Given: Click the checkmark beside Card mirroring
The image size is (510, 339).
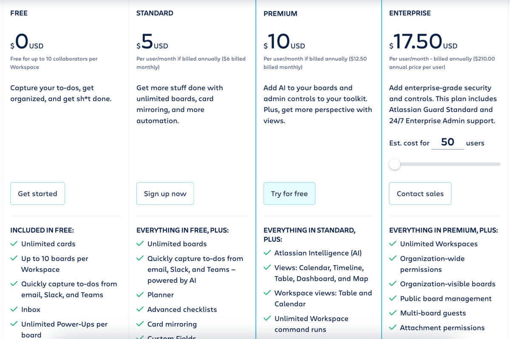Looking at the screenshot, I should coord(140,324).
